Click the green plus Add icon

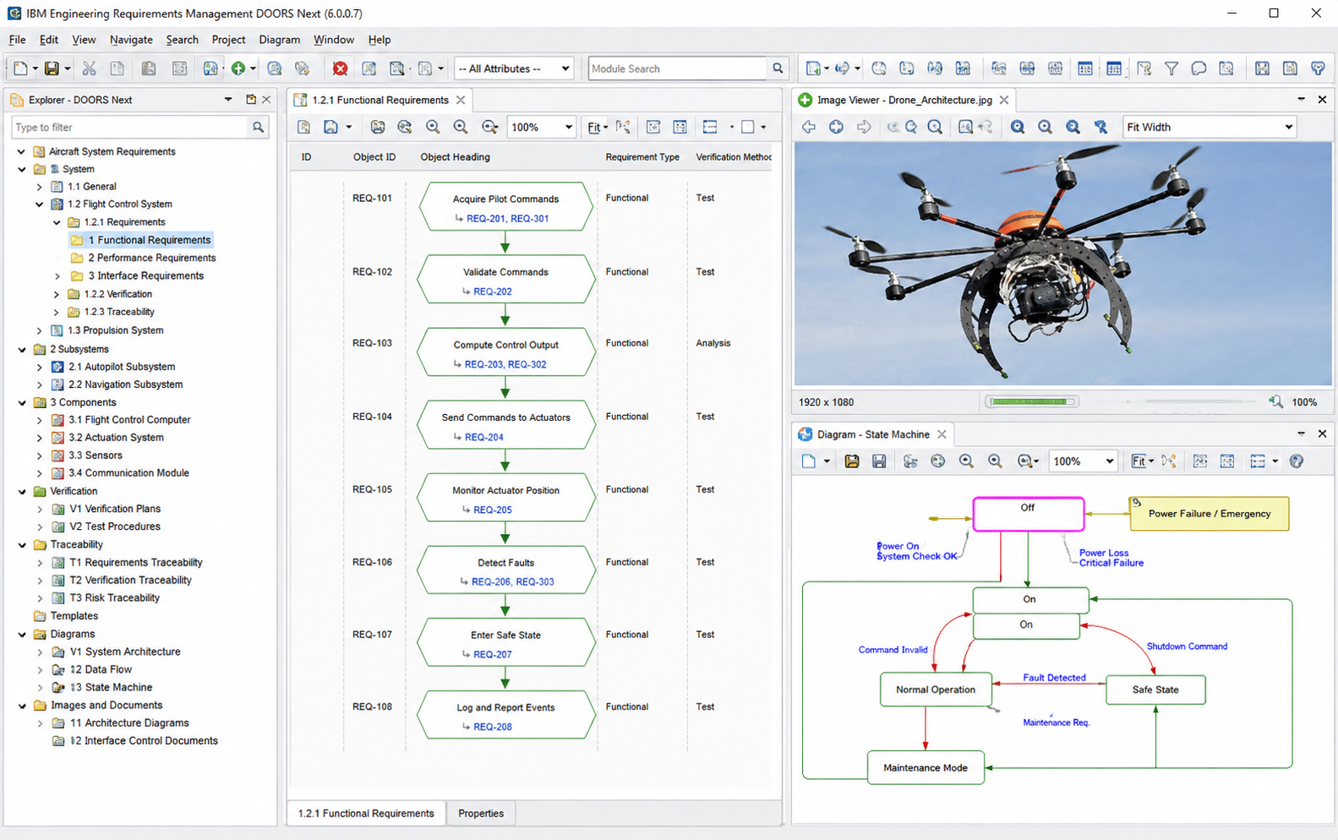[238, 68]
